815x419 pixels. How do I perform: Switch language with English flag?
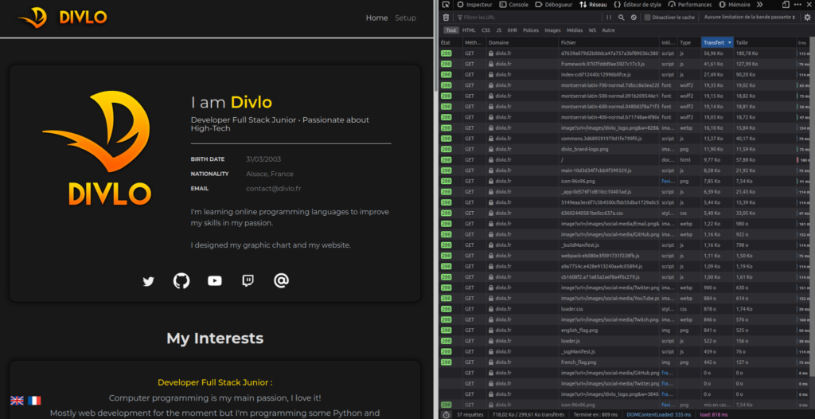(18, 400)
